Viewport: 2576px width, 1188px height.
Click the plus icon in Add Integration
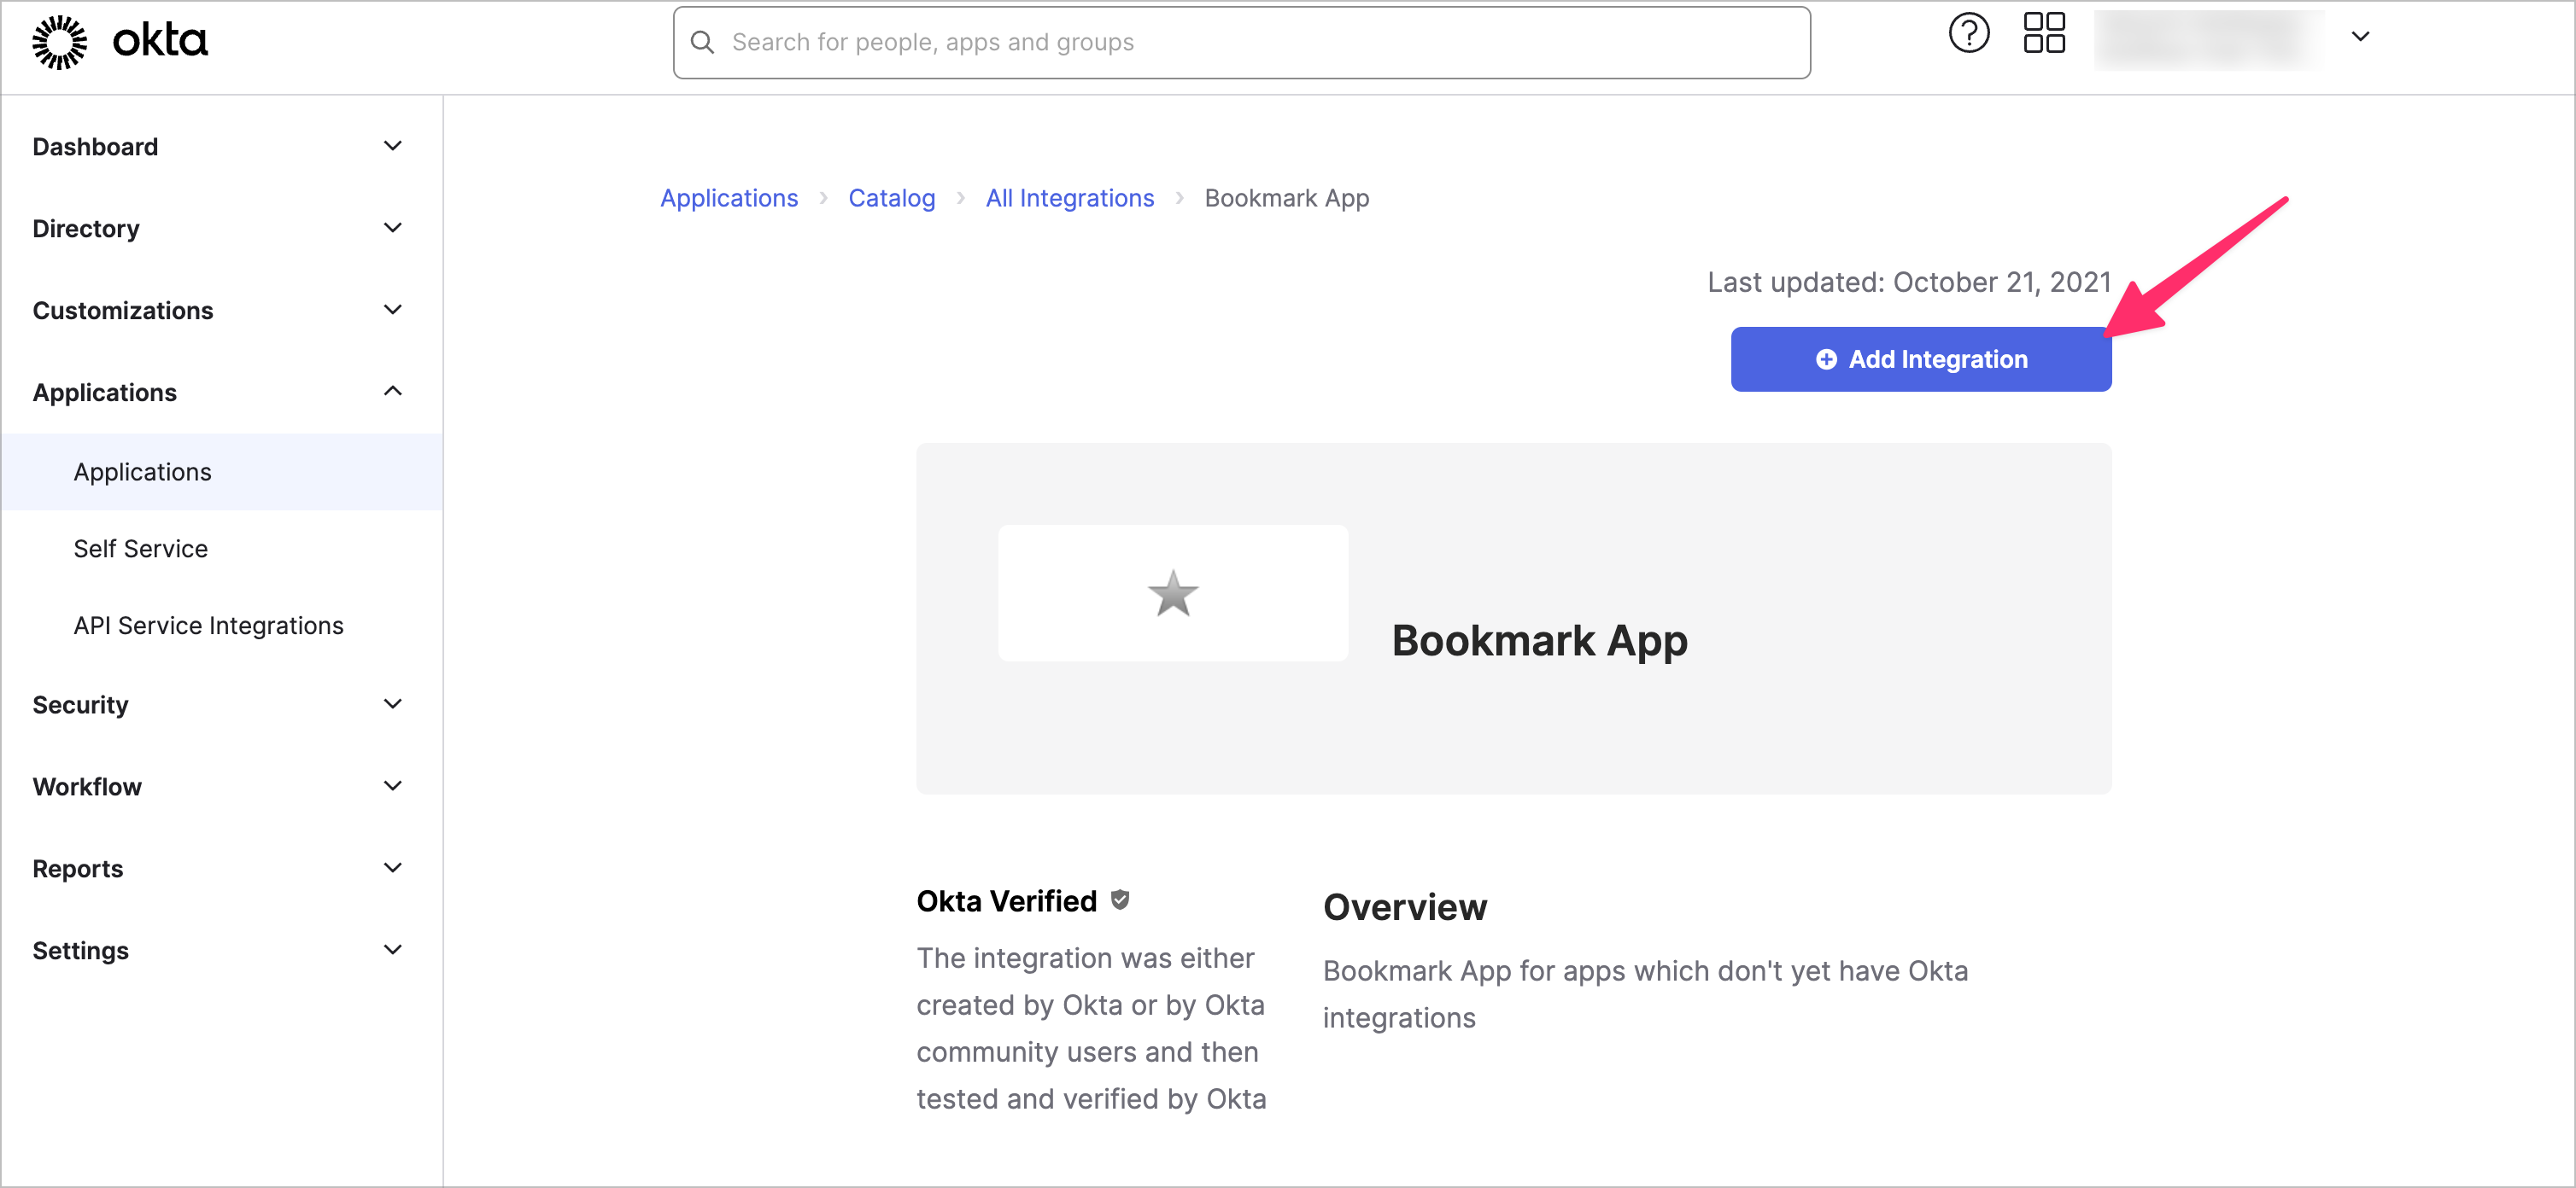click(1826, 359)
